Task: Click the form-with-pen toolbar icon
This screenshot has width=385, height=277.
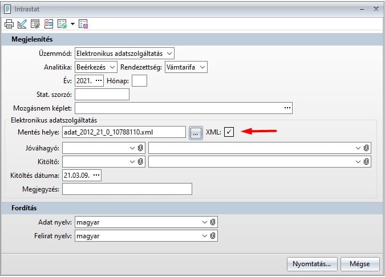Action: (35, 24)
